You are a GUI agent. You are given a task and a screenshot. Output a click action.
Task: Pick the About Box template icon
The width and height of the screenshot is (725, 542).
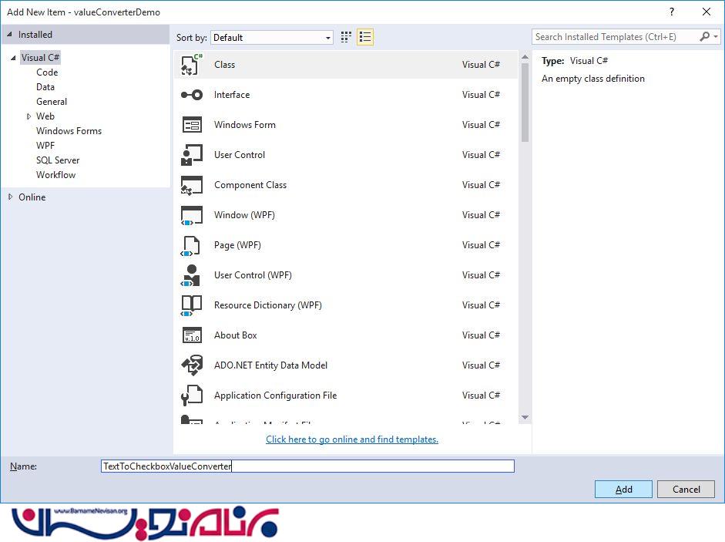pyautogui.click(x=191, y=335)
